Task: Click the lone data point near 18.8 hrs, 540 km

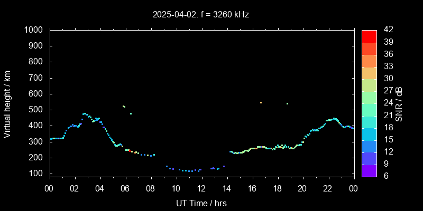Action: pos(287,103)
